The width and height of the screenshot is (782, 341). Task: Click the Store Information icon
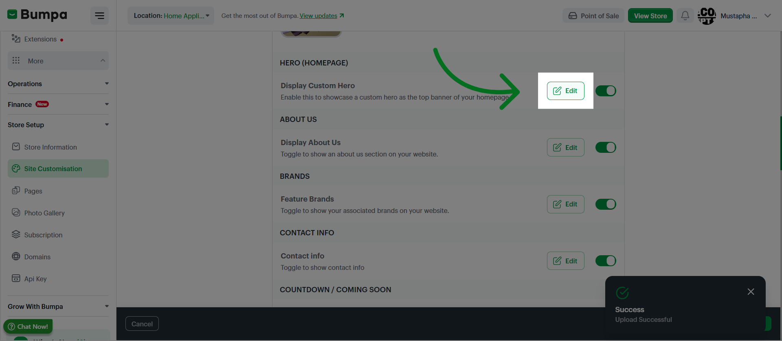16,147
